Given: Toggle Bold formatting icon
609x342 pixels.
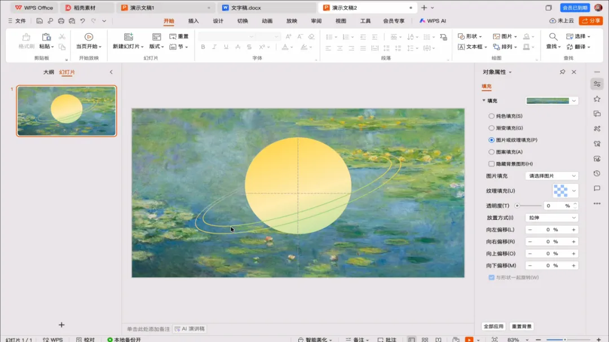Looking at the screenshot, I should coord(203,47).
